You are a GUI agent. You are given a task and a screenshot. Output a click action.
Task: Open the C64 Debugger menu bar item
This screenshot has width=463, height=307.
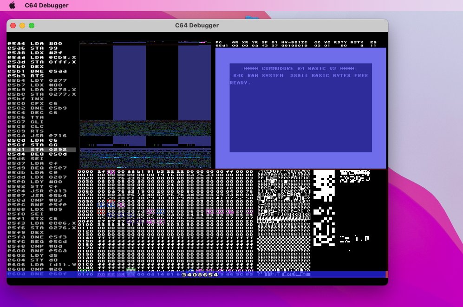(x=46, y=5)
